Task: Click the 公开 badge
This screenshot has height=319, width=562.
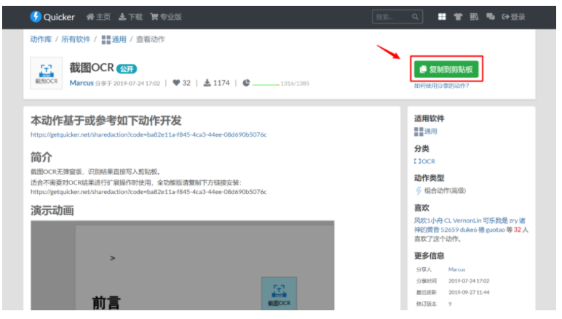Action: pos(127,68)
